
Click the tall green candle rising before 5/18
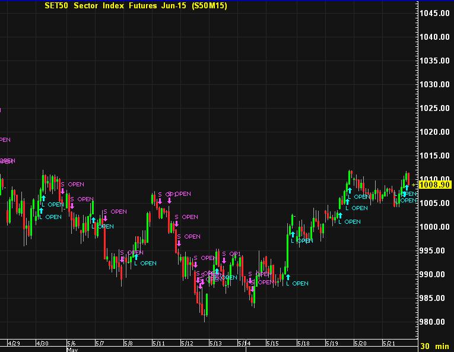click(x=287, y=251)
